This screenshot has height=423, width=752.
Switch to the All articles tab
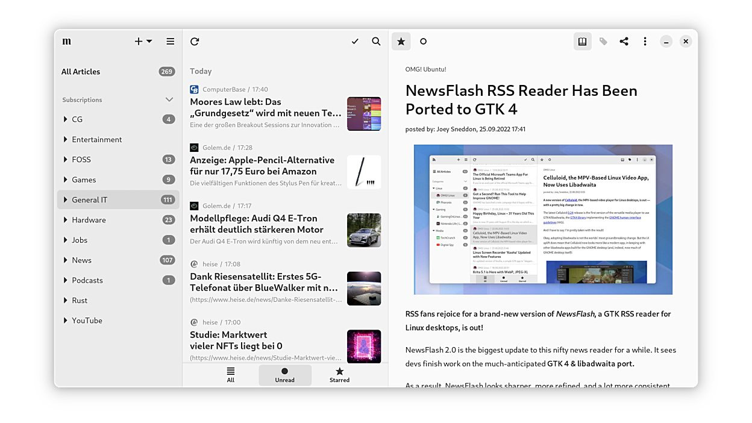coord(231,375)
